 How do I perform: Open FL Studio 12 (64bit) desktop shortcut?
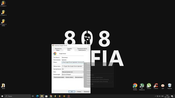[3, 23]
